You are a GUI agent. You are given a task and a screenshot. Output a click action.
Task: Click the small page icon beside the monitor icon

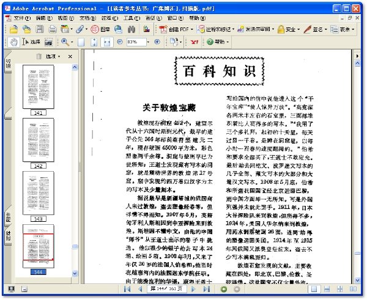(24, 289)
